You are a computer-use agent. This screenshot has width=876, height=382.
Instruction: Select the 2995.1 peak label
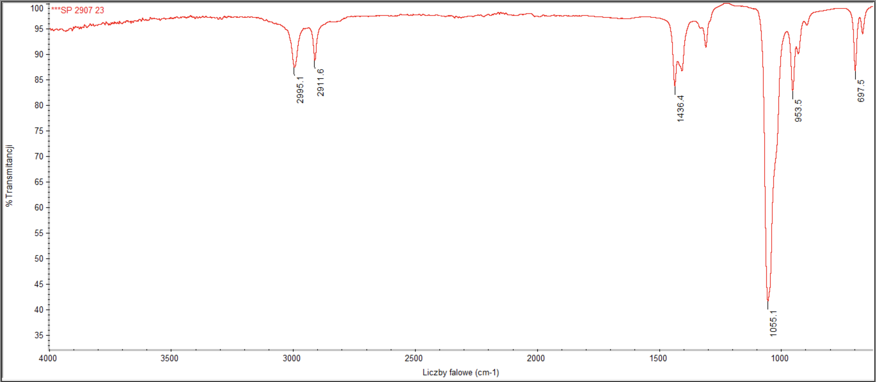pyautogui.click(x=300, y=90)
